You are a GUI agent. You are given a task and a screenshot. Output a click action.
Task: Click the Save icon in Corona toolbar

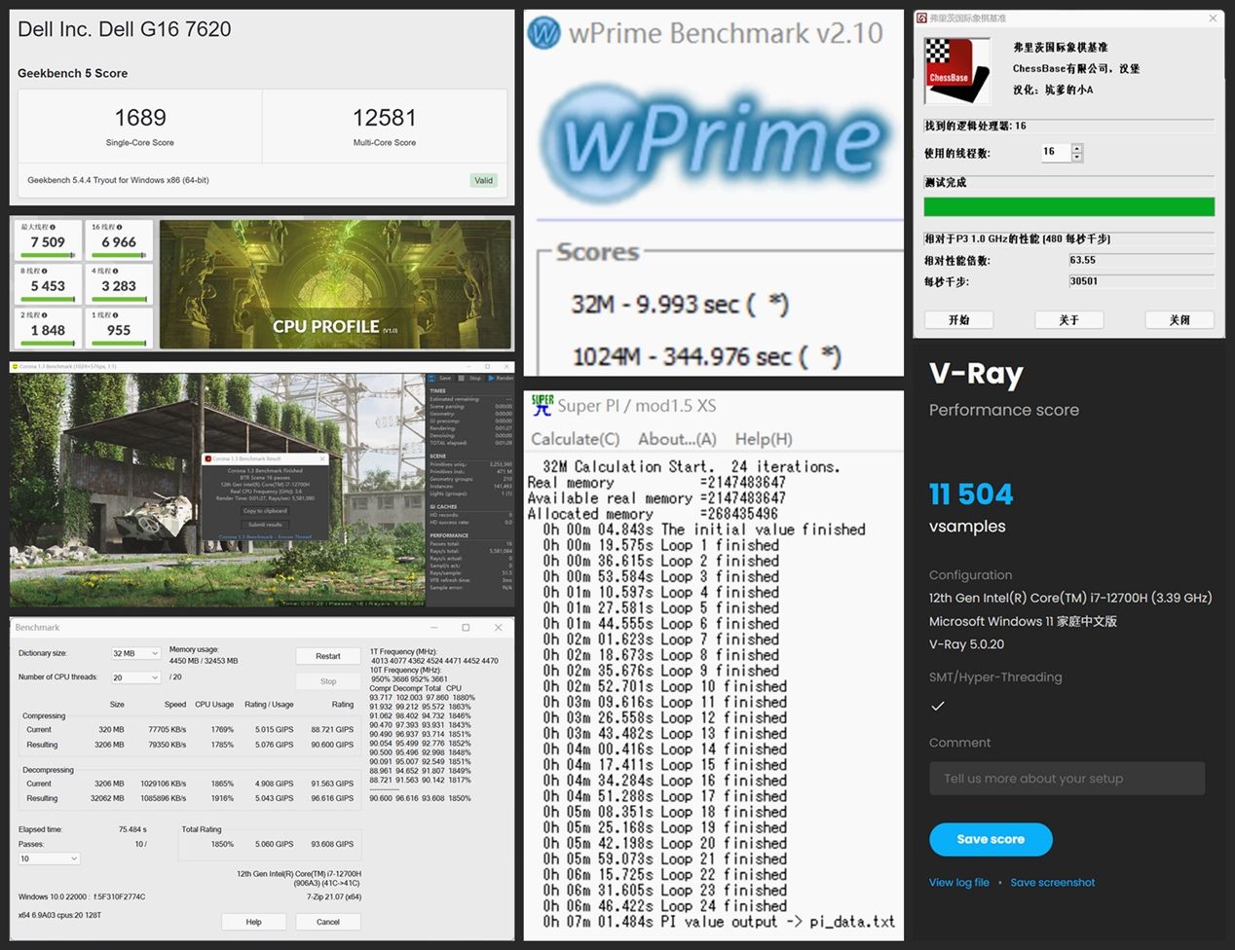(433, 378)
